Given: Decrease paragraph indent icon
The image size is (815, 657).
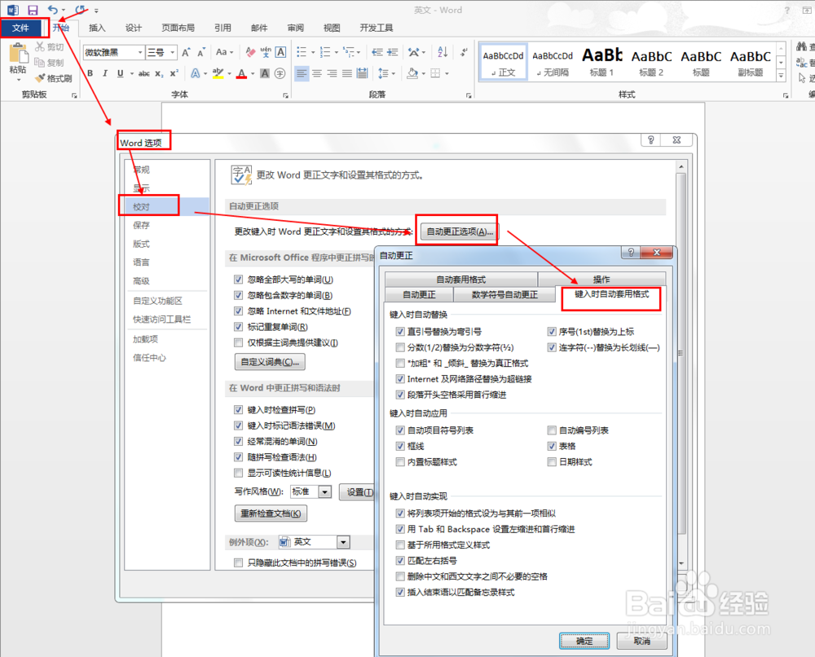Looking at the screenshot, I should point(378,52).
